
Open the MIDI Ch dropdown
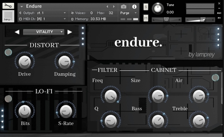click(x=65, y=19)
